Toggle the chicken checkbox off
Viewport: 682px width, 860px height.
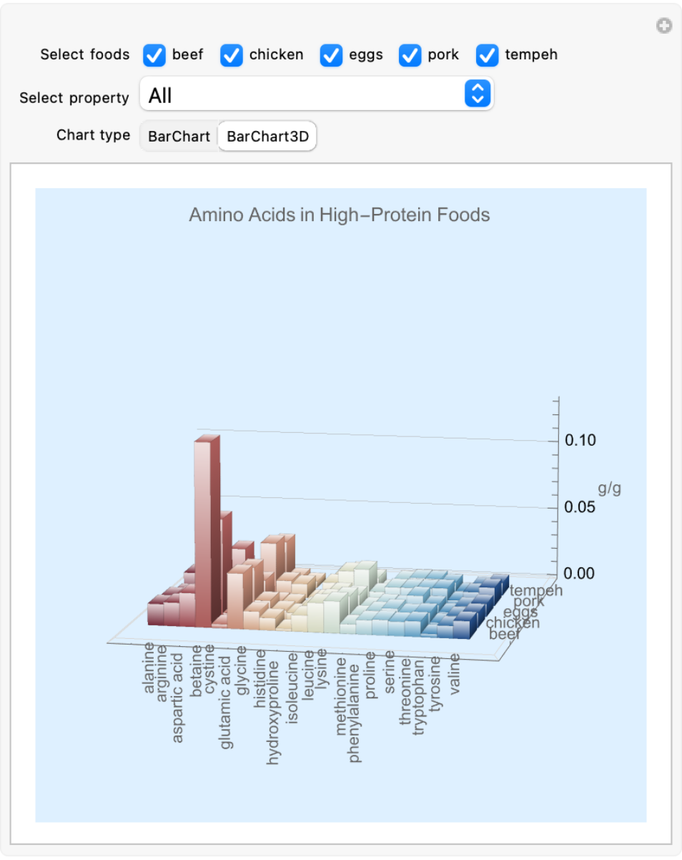pos(231,55)
